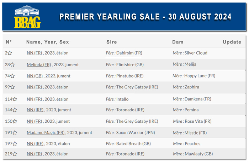Star lot 191 Madame Magic

coord(15,133)
